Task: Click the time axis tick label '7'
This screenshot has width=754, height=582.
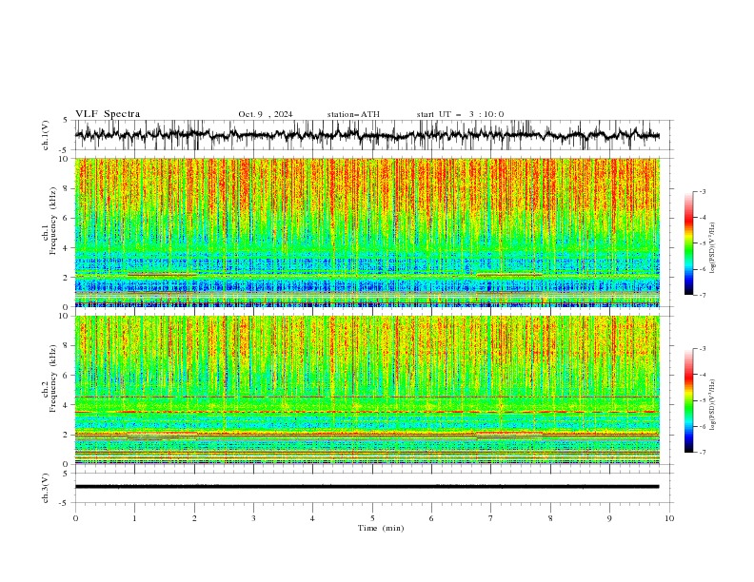Action: point(491,518)
